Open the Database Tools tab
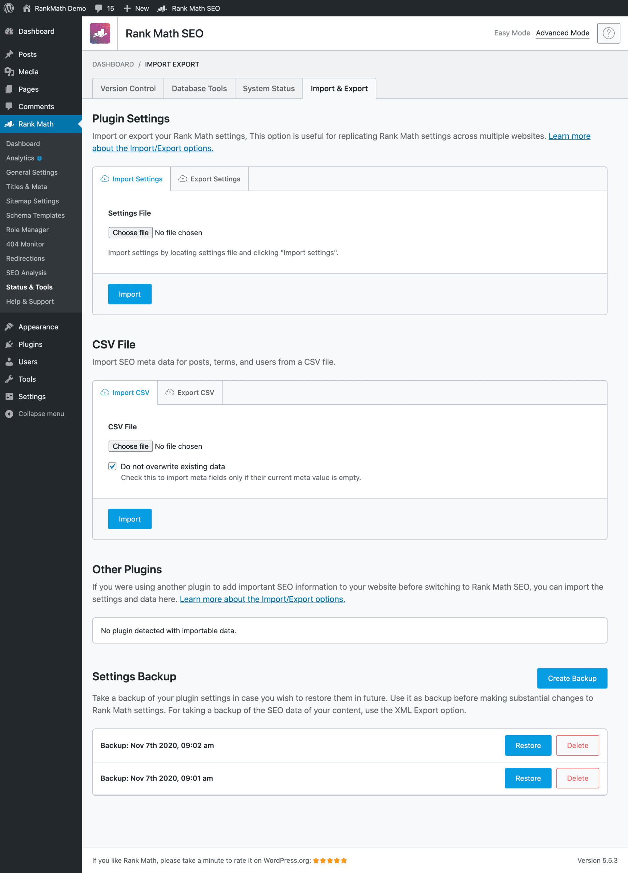This screenshot has height=873, width=628. click(x=199, y=89)
